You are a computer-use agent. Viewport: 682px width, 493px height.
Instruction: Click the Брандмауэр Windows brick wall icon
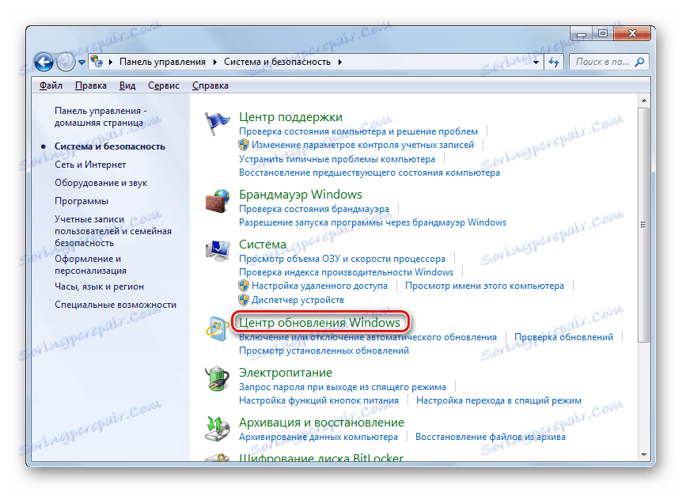(217, 201)
